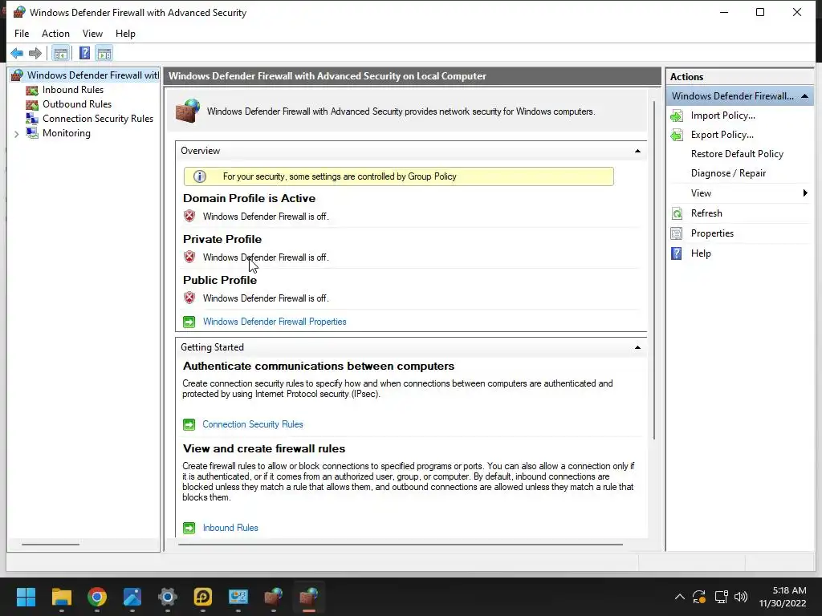Image resolution: width=822 pixels, height=616 pixels.
Task: Open the Inbound Rules link in Getting Started
Action: coord(230,528)
